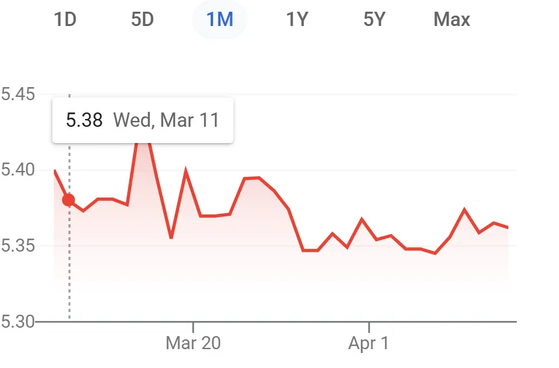Select the 5D range tab
559x368 pixels.
pyautogui.click(x=142, y=20)
